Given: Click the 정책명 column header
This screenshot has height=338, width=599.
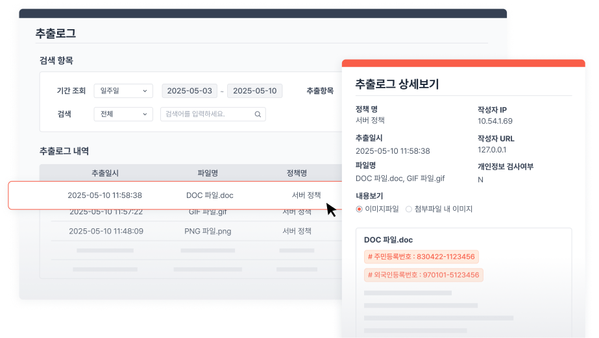Looking at the screenshot, I should point(297,173).
